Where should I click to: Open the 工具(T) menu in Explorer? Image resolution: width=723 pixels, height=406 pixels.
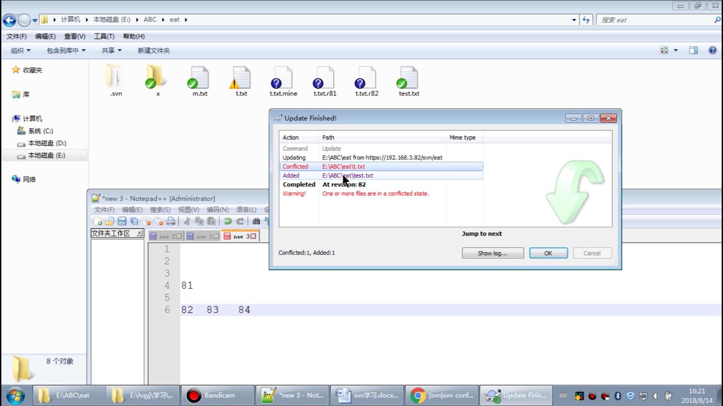(104, 36)
